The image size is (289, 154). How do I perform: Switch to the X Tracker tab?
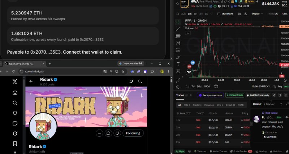(269, 104)
